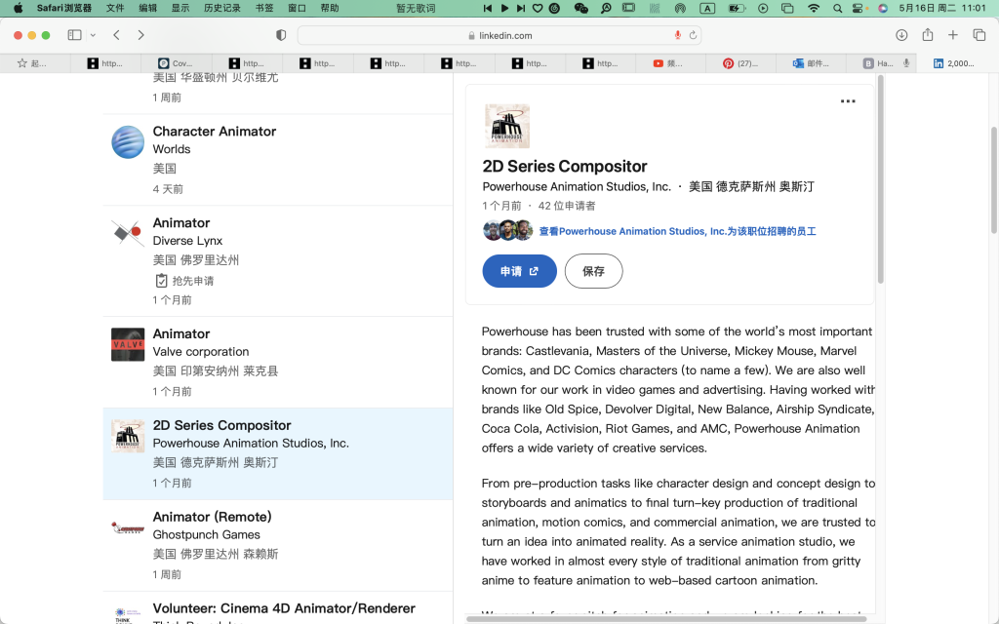Open the sidebar options dropdown arrow
The image size is (999, 624).
point(93,35)
